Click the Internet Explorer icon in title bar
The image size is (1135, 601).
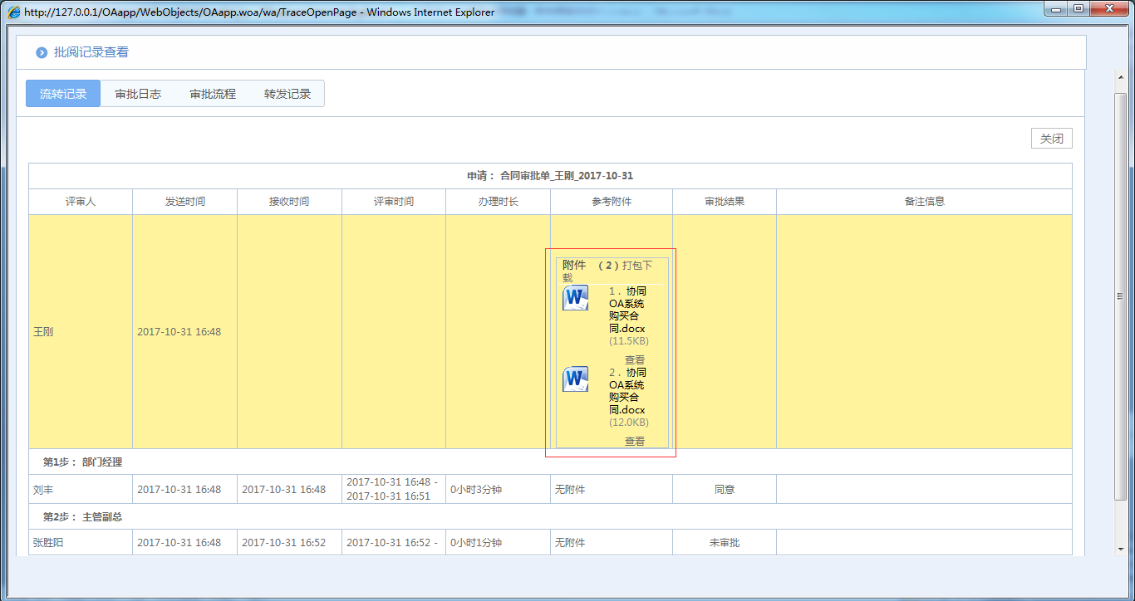pos(14,12)
